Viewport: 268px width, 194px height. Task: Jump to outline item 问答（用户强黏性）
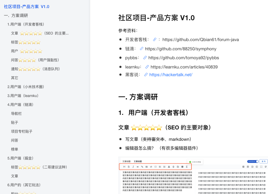pyautogui.click(x=35, y=60)
